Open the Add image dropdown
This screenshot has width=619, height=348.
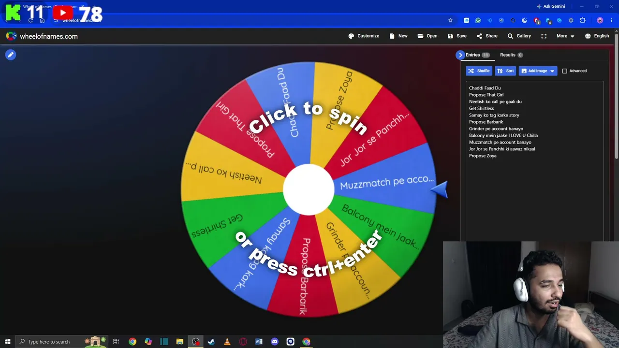[538, 71]
